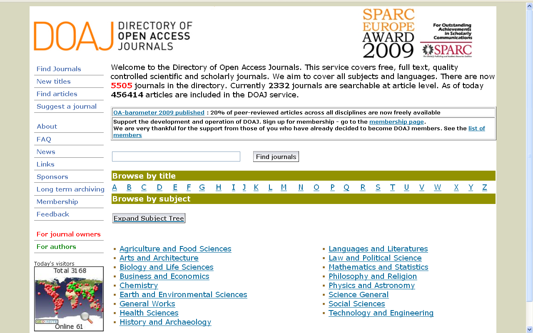This screenshot has width=533, height=333.
Task: Open Find articles sidebar link
Action: pyautogui.click(x=57, y=94)
